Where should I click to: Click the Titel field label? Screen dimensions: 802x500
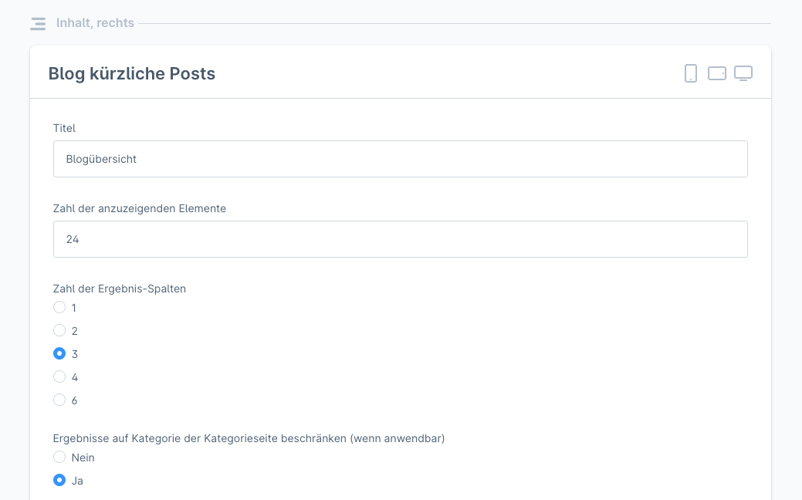click(x=64, y=128)
